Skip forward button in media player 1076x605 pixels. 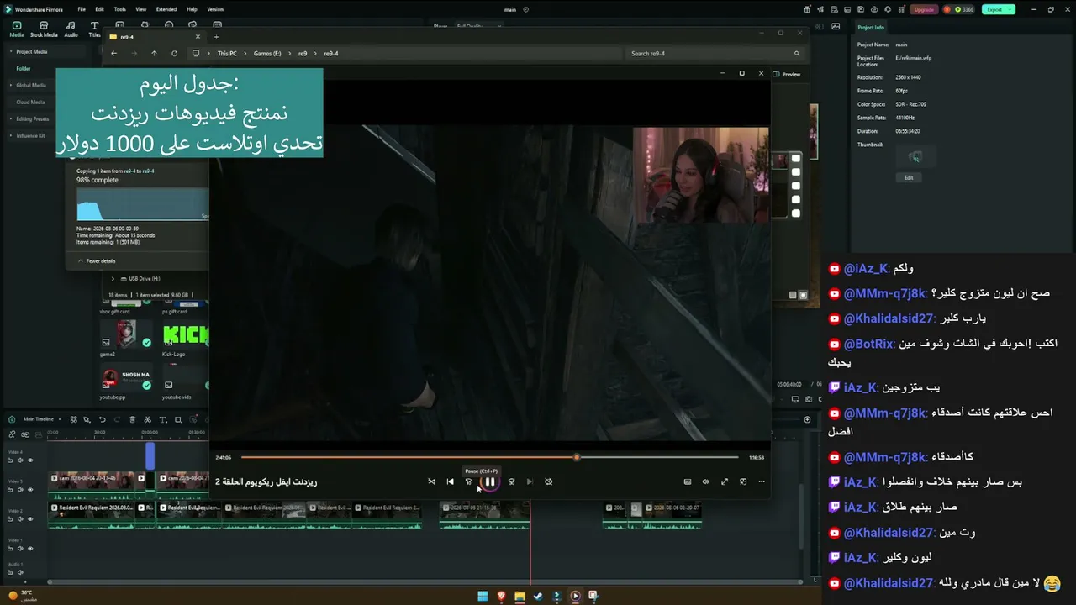coord(511,481)
